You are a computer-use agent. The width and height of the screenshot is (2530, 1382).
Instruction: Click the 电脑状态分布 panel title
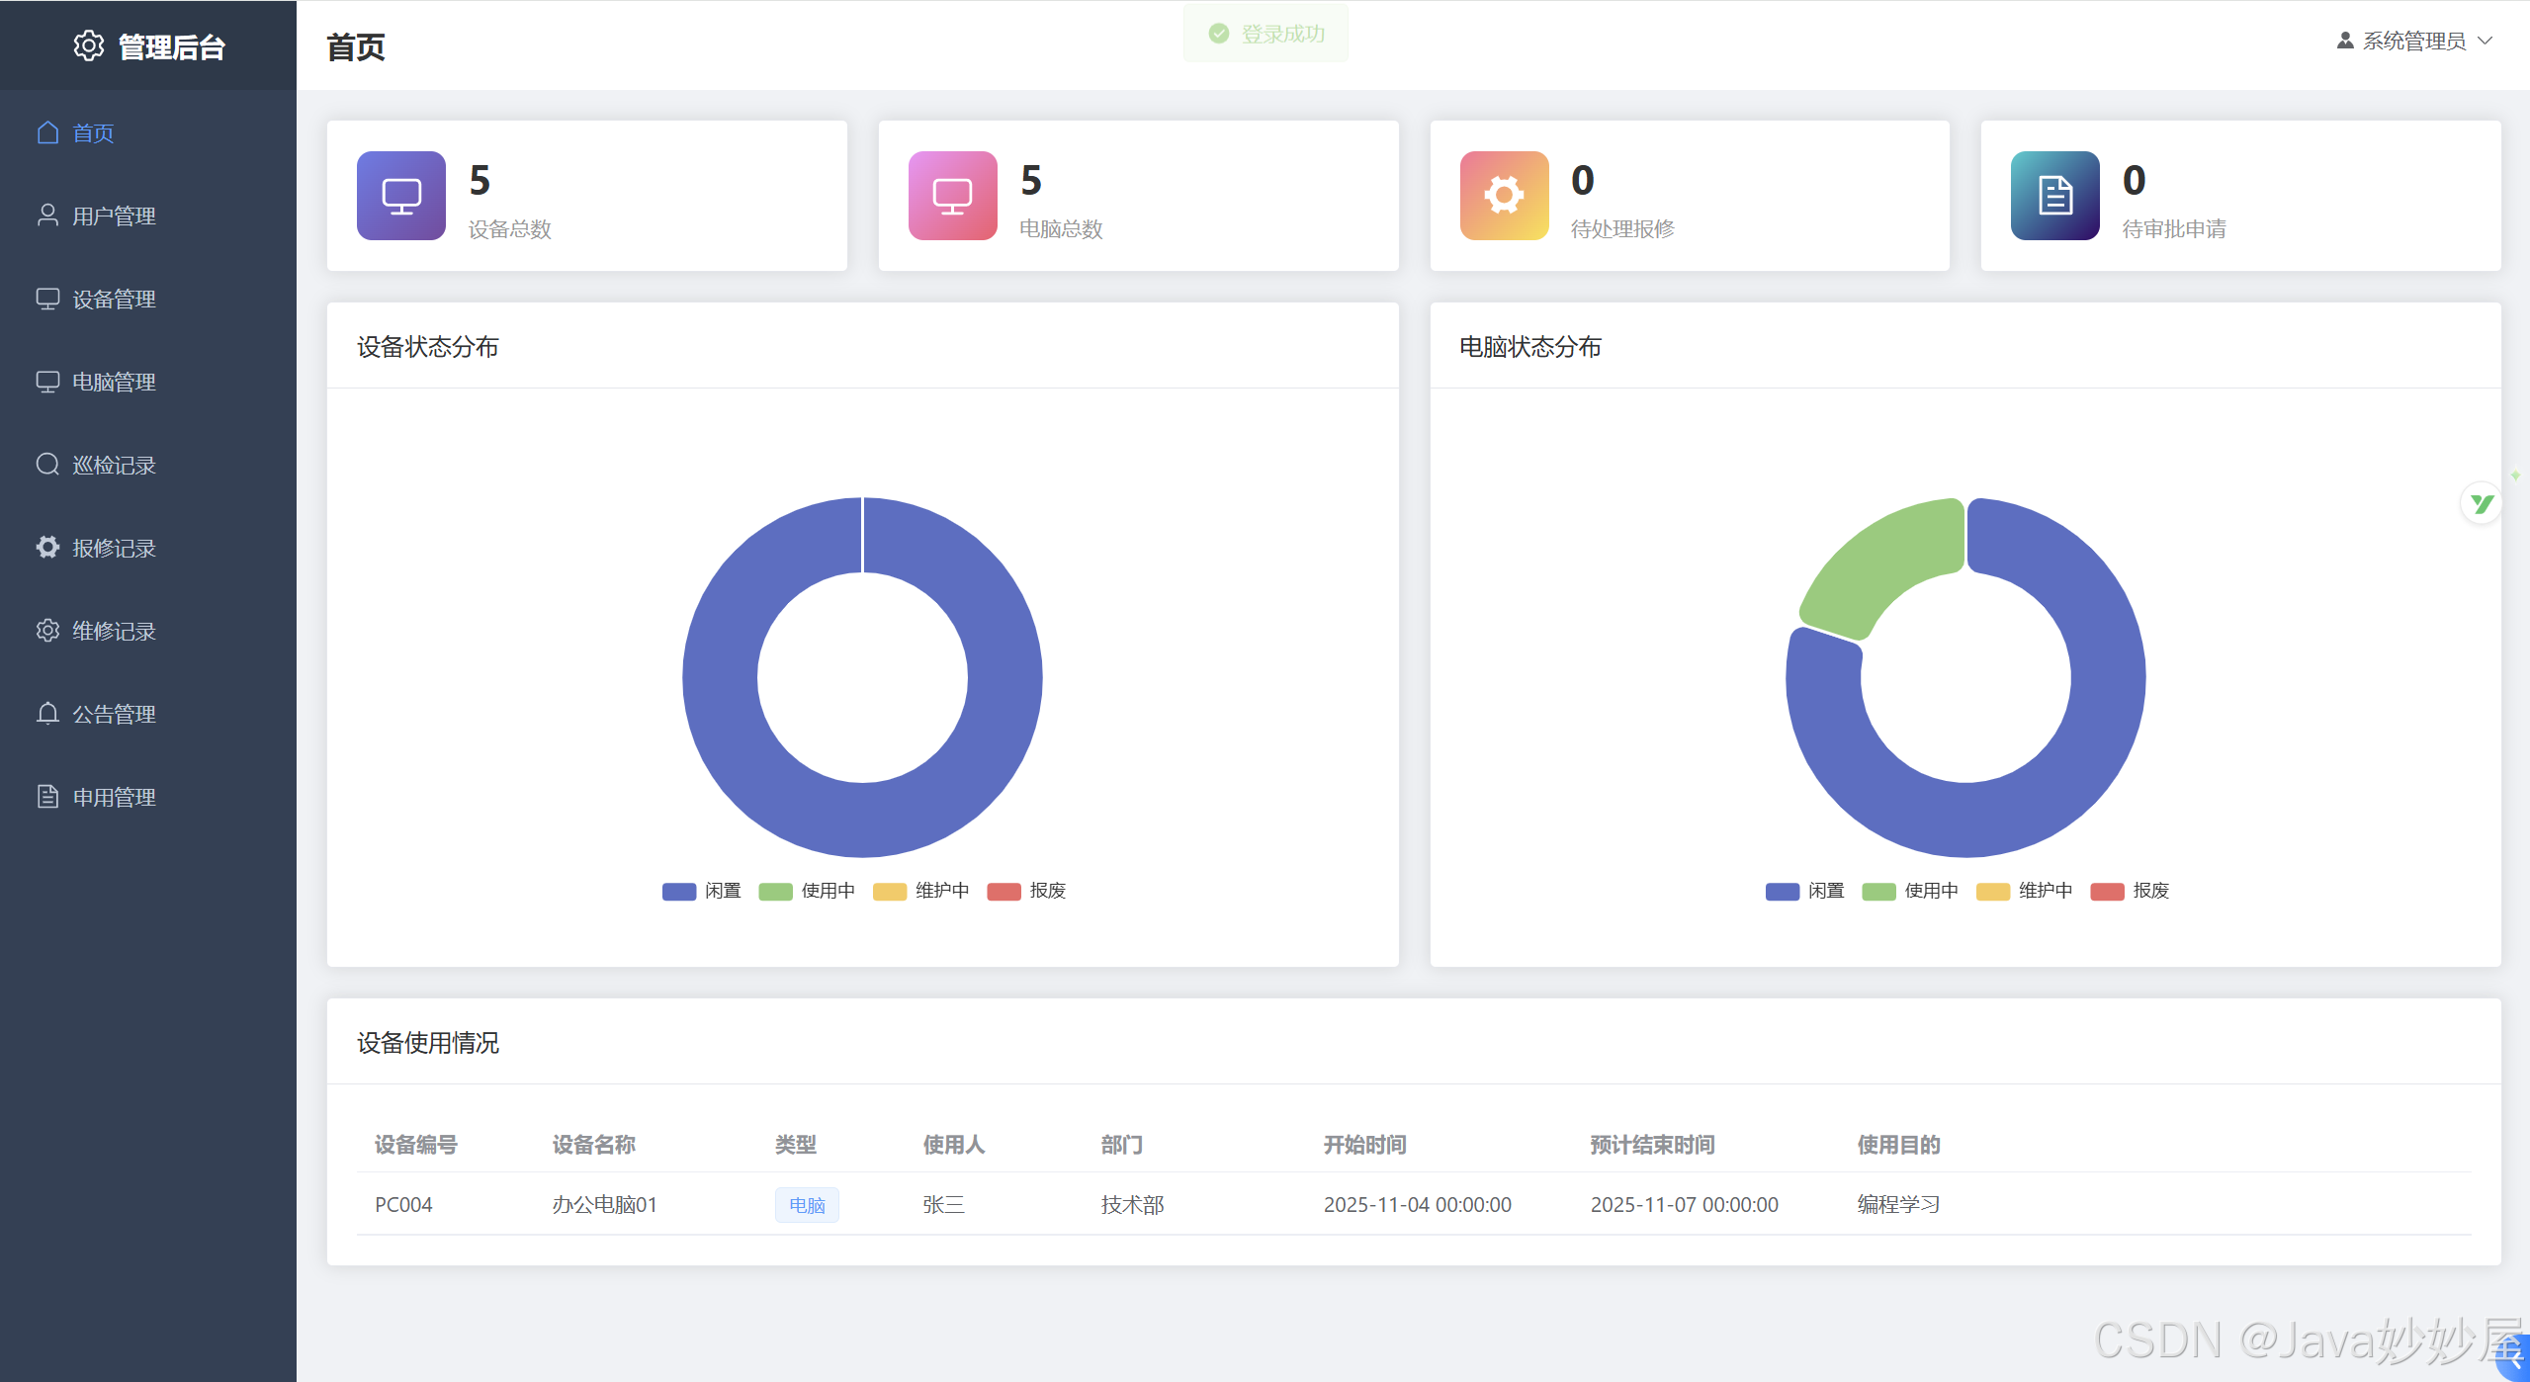coord(1530,347)
